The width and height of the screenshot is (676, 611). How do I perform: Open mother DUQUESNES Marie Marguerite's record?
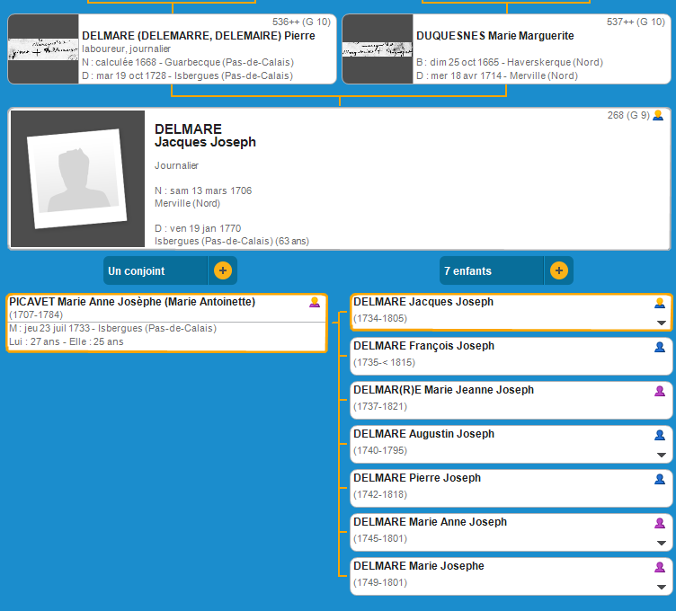click(x=494, y=36)
